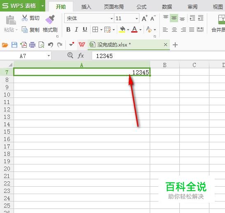Apply cell borders icon
The image size is (225, 213).
click(x=95, y=30)
